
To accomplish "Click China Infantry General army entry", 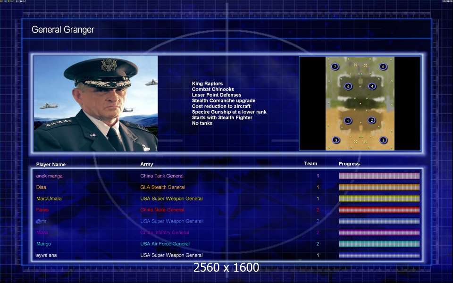I will pos(164,233).
